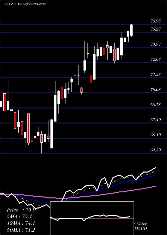Click the 75.27 price axis label

click(156, 29)
